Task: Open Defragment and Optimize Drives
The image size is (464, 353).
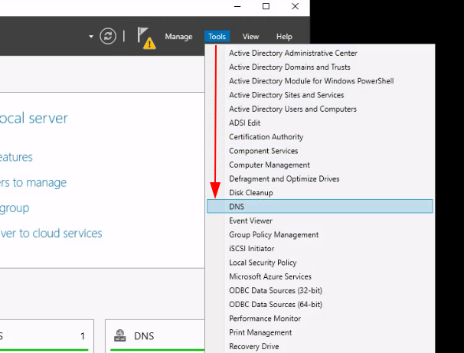Action: (320, 178)
